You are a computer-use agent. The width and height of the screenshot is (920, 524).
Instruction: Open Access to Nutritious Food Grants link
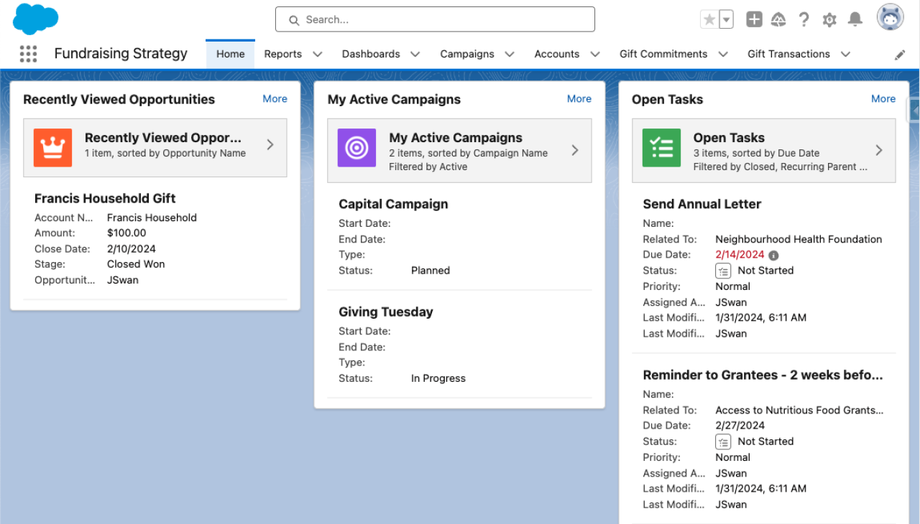(799, 411)
